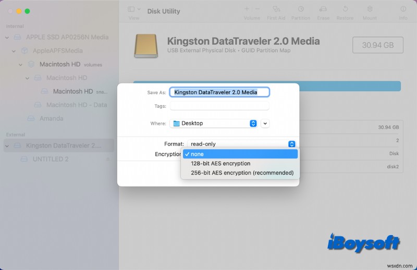This screenshot has width=417, height=270.
Task: Click the remove Volume minus icon
Action: [257, 9]
